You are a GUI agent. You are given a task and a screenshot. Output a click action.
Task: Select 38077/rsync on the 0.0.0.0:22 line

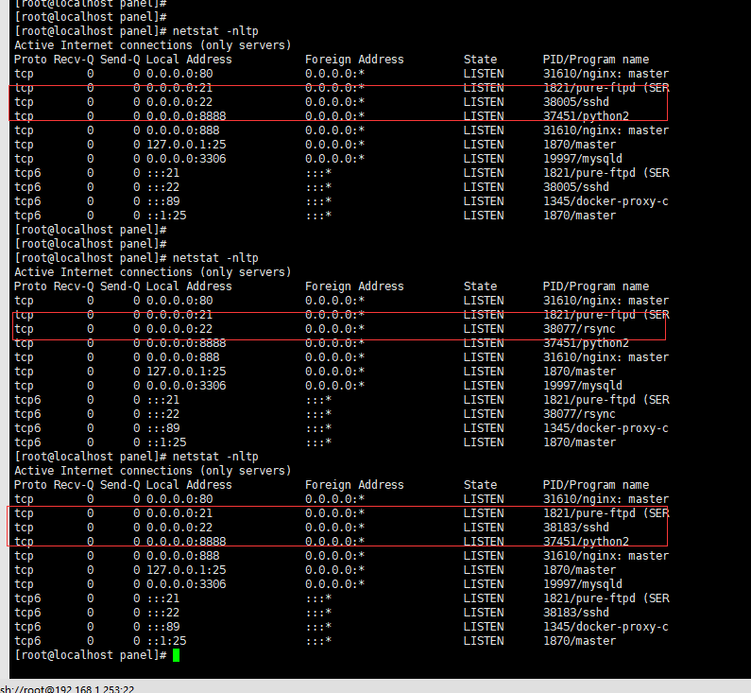(579, 329)
